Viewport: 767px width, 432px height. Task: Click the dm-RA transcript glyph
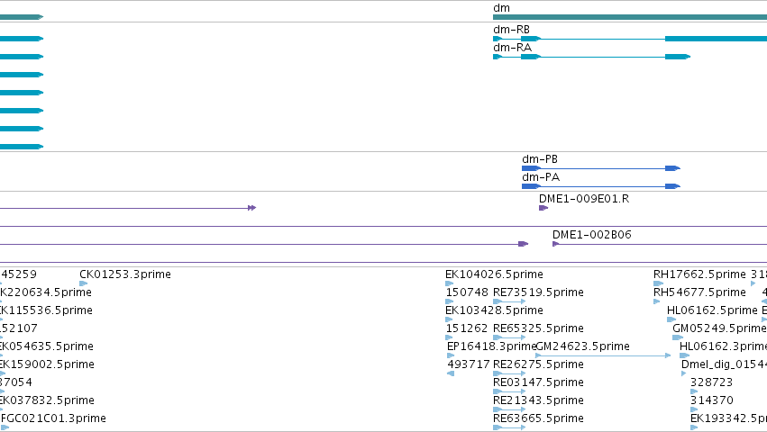592,57
